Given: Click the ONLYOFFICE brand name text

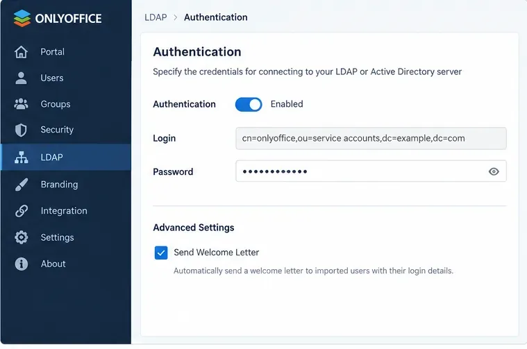Looking at the screenshot, I should tap(69, 19).
